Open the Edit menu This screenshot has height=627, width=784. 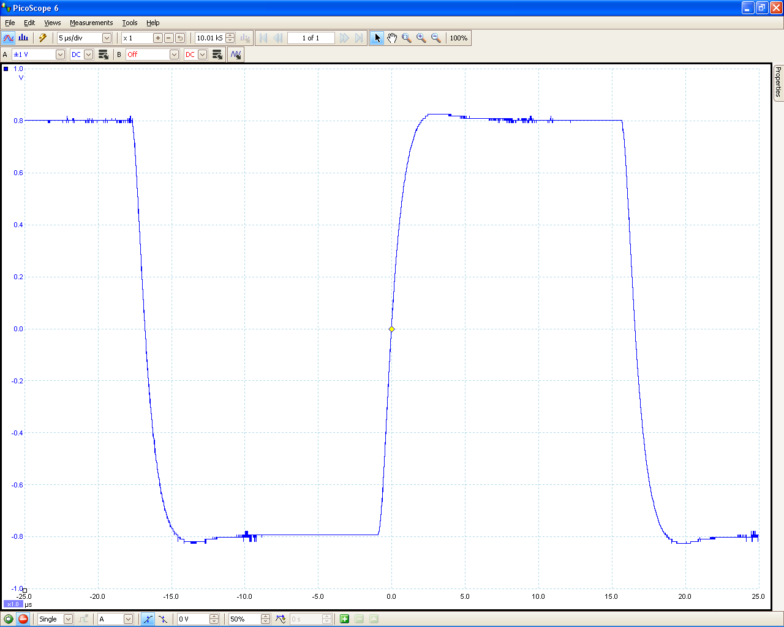click(29, 23)
